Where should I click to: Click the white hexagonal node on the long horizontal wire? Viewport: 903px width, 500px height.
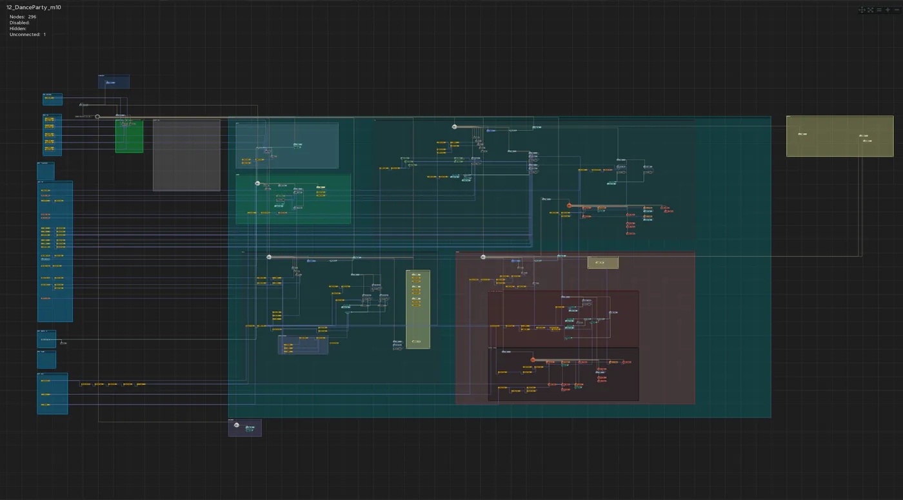(97, 117)
